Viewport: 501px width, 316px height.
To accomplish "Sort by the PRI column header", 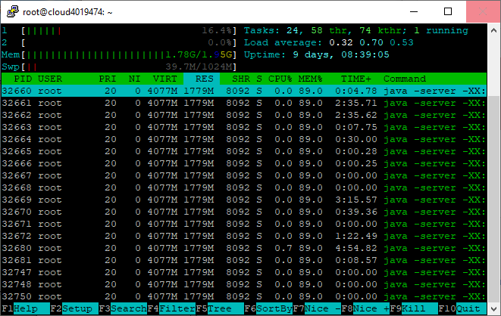I will coord(108,79).
